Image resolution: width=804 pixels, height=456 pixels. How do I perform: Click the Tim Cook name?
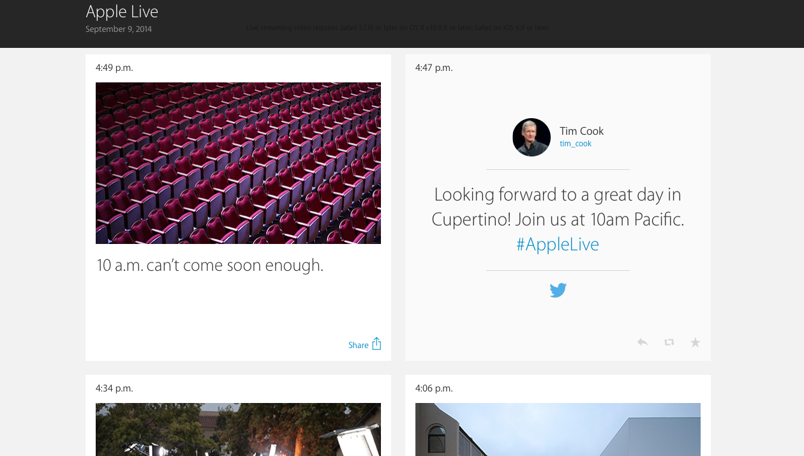click(582, 131)
